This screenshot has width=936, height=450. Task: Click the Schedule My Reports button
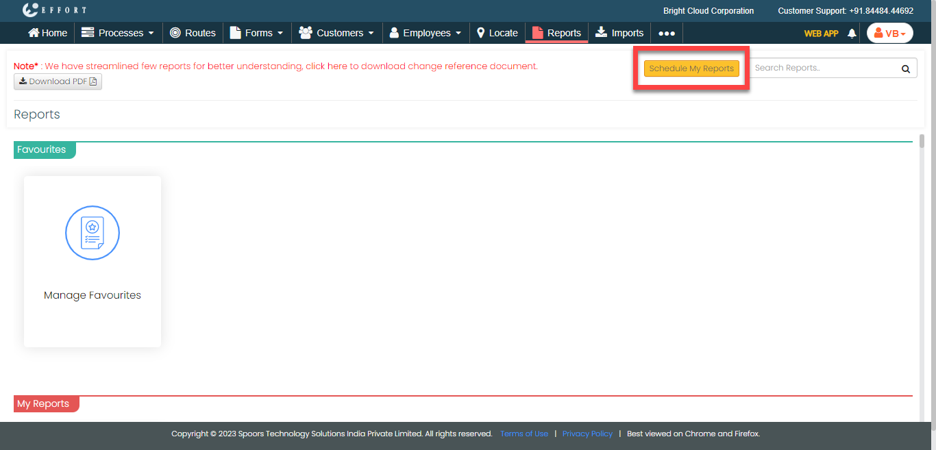tap(691, 68)
